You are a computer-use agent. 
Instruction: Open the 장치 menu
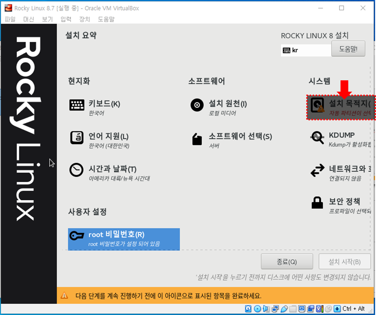[84, 19]
